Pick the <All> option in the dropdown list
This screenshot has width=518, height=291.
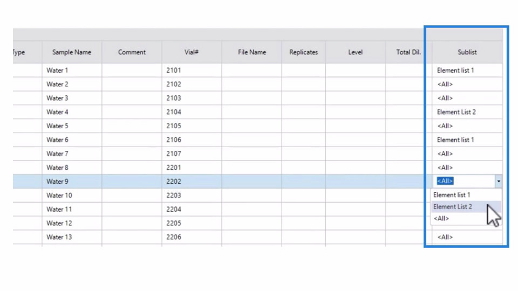point(441,219)
